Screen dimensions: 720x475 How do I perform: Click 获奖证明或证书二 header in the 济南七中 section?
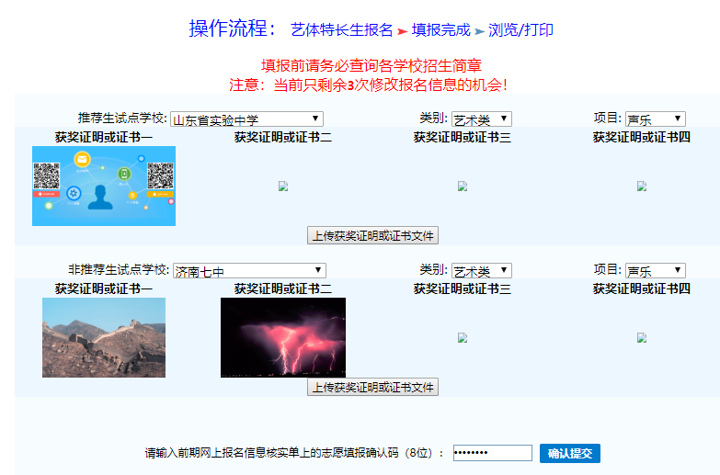coord(283,288)
